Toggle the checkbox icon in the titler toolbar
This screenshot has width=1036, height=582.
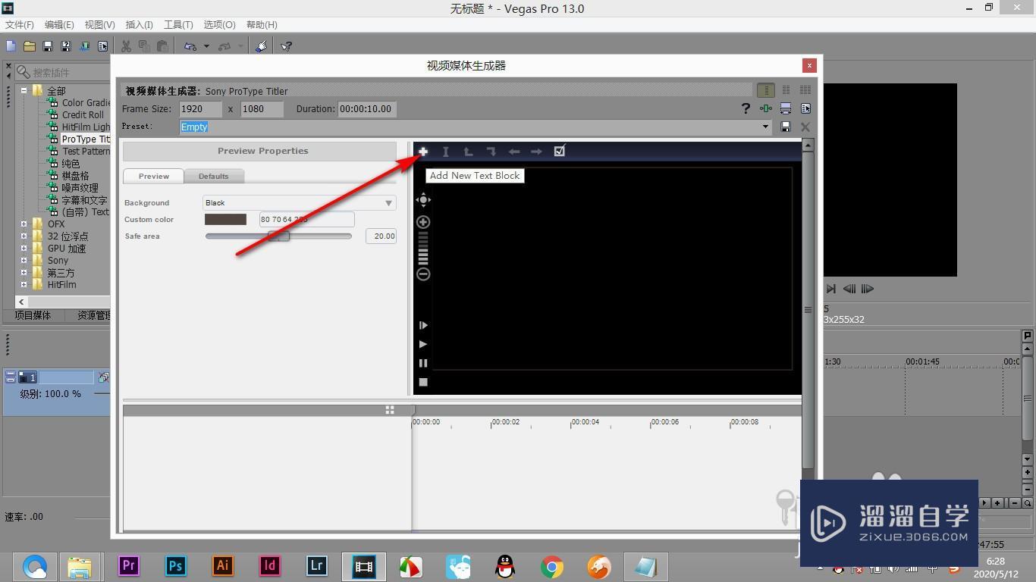[x=560, y=151]
